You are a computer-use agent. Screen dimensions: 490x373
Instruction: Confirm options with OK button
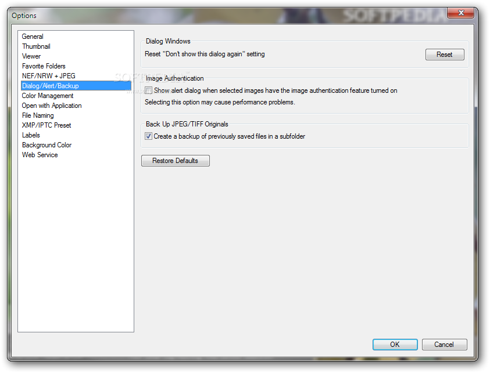(395, 345)
